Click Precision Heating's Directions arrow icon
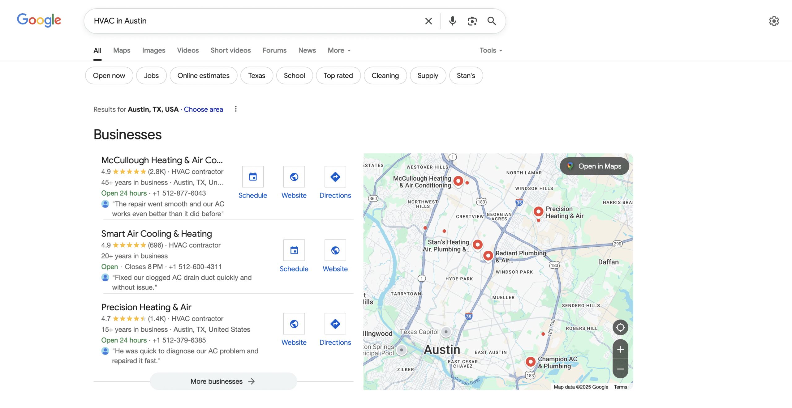Screen dimensions: 792x408 pos(335,324)
